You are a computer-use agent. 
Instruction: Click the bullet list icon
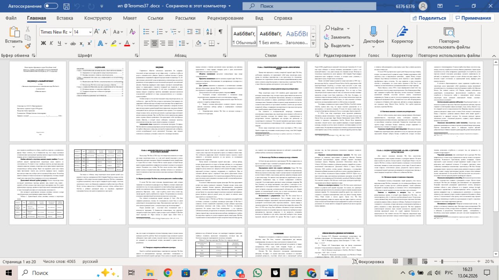[x=145, y=32]
